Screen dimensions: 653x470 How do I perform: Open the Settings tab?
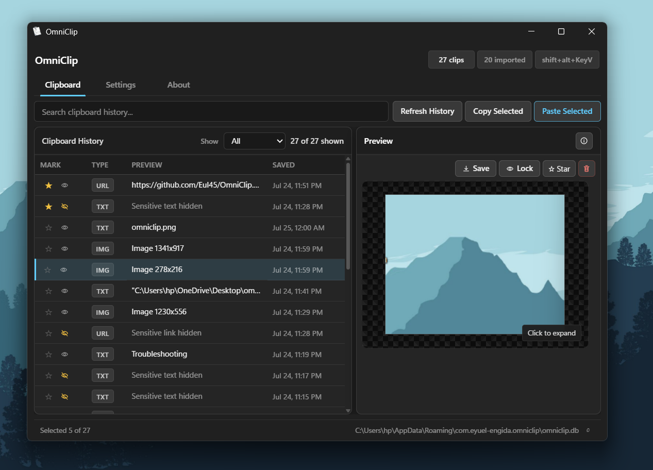(121, 85)
